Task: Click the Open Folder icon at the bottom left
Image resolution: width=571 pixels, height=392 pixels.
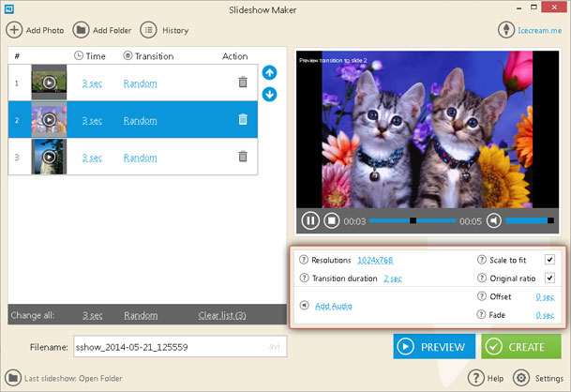Action: click(13, 378)
